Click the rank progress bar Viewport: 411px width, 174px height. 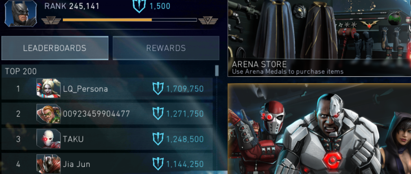[x=130, y=20]
